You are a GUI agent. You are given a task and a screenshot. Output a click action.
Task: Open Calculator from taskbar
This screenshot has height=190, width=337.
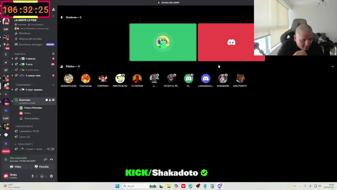(212, 186)
